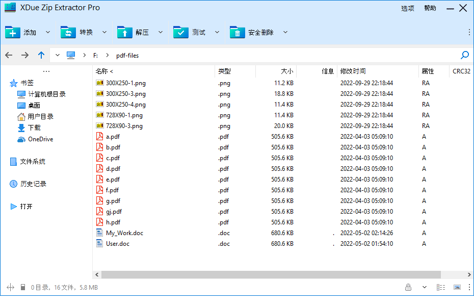Click the forward navigation arrow
Screen dimensions: 474x306
24,55
